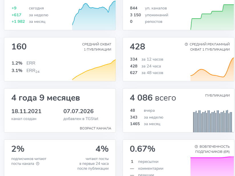This screenshot has height=176, width=235.
Task: Click 'пересылки' label
Action: [148, 162]
